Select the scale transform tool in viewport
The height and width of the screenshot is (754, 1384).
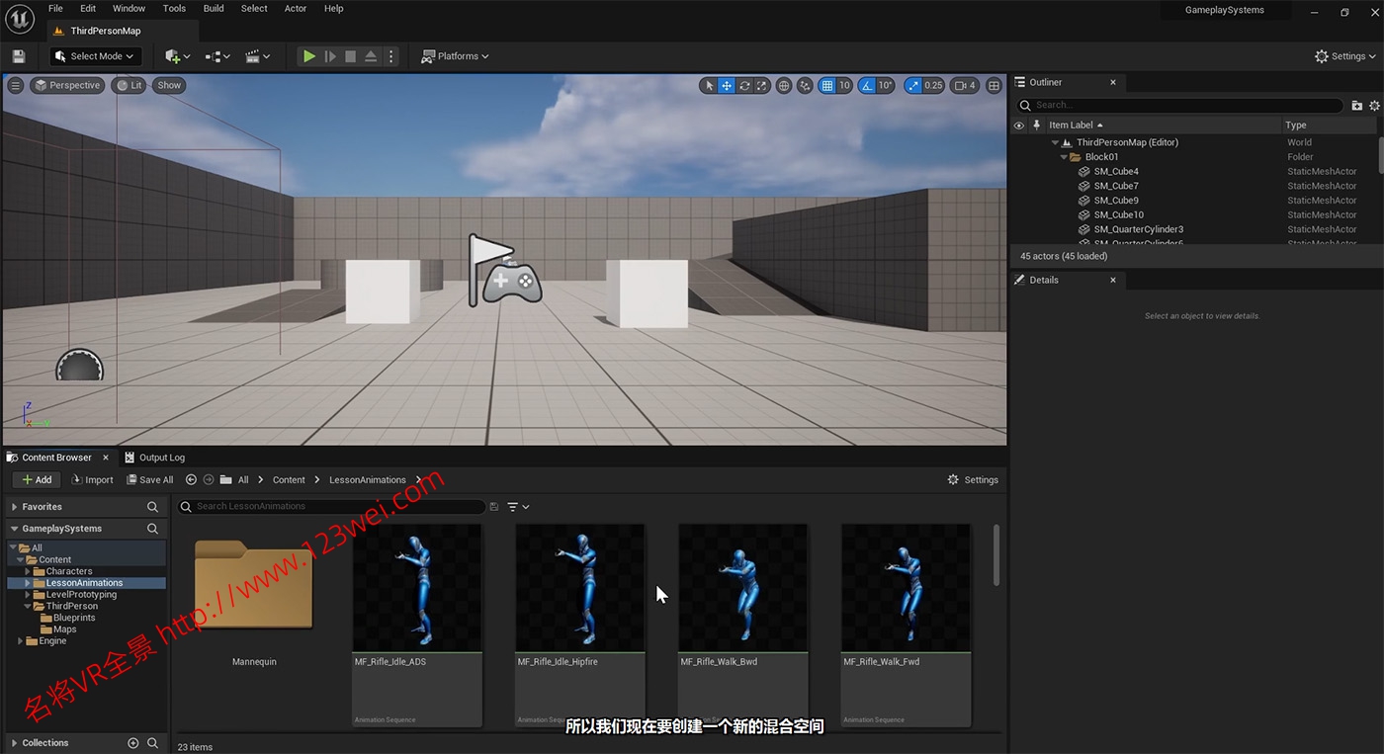(x=762, y=86)
